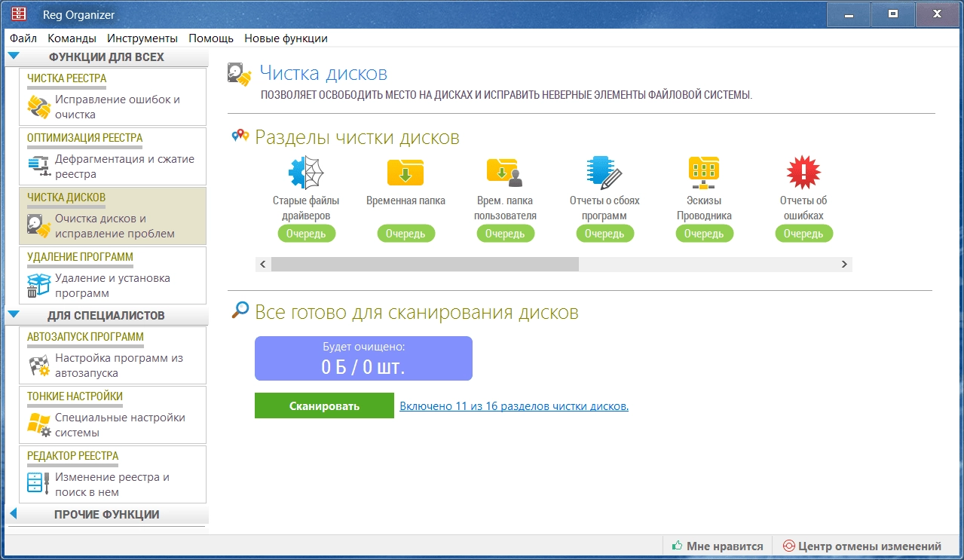The image size is (964, 560).
Task: Click disk cleaning sidebar icon
Action: [x=38, y=225]
